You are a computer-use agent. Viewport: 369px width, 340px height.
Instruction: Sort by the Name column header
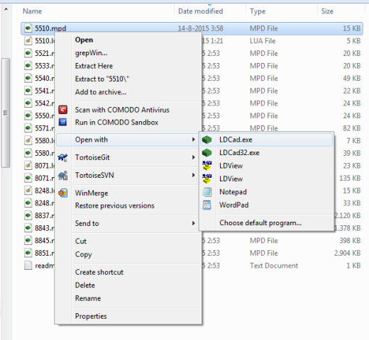(x=32, y=11)
